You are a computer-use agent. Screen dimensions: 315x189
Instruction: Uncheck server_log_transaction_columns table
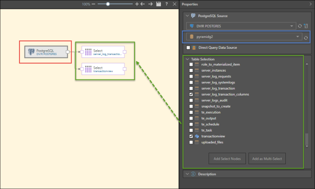coord(191,94)
